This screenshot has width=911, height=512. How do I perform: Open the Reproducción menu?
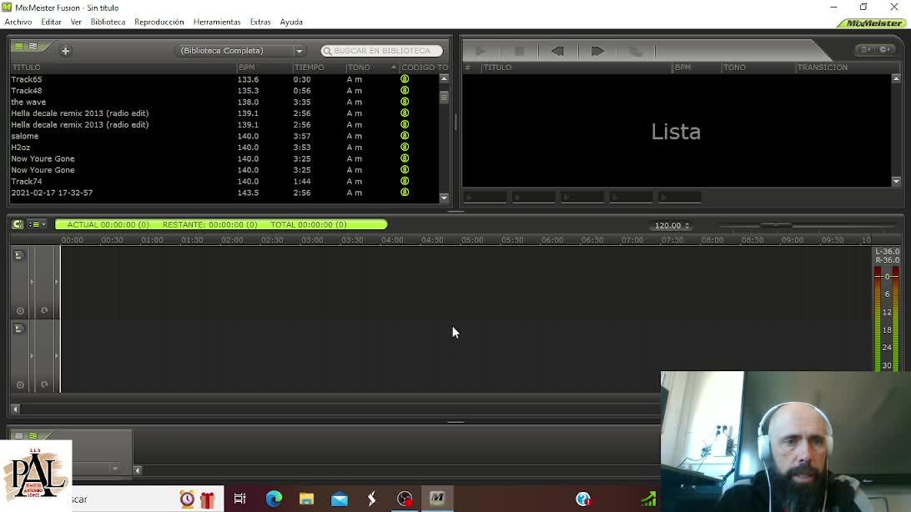[x=159, y=22]
